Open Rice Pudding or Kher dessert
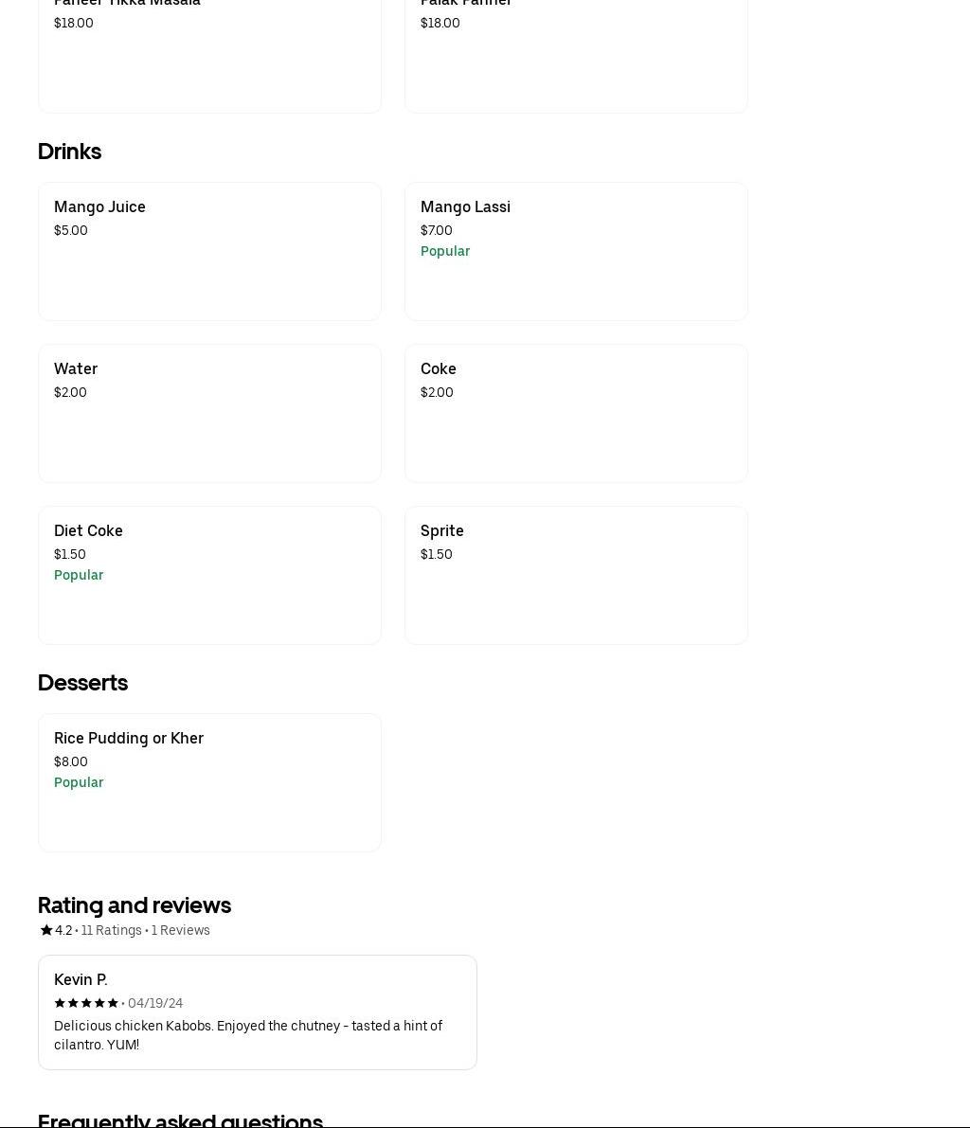Screen dimensions: 970x1128 pyautogui.click(x=129, y=738)
